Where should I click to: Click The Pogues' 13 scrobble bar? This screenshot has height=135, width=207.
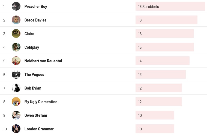pyautogui.click(x=161, y=74)
